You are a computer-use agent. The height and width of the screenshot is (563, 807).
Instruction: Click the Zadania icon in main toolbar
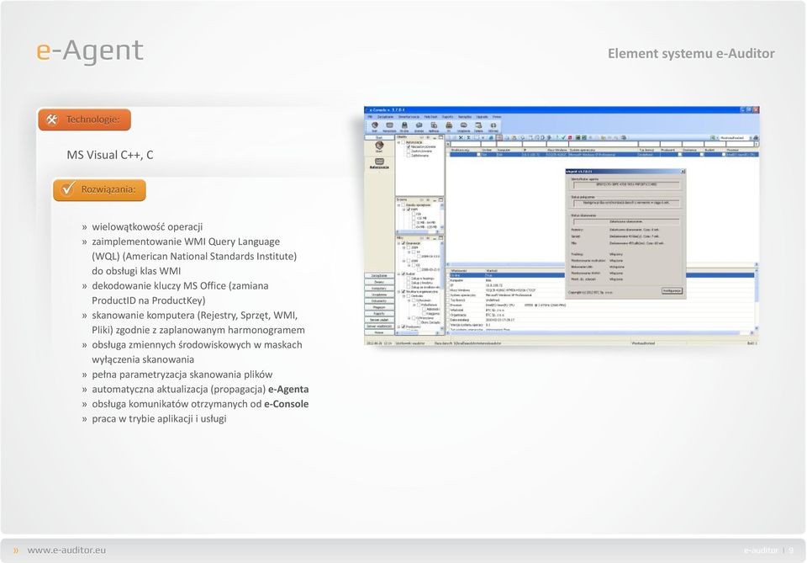(x=478, y=125)
